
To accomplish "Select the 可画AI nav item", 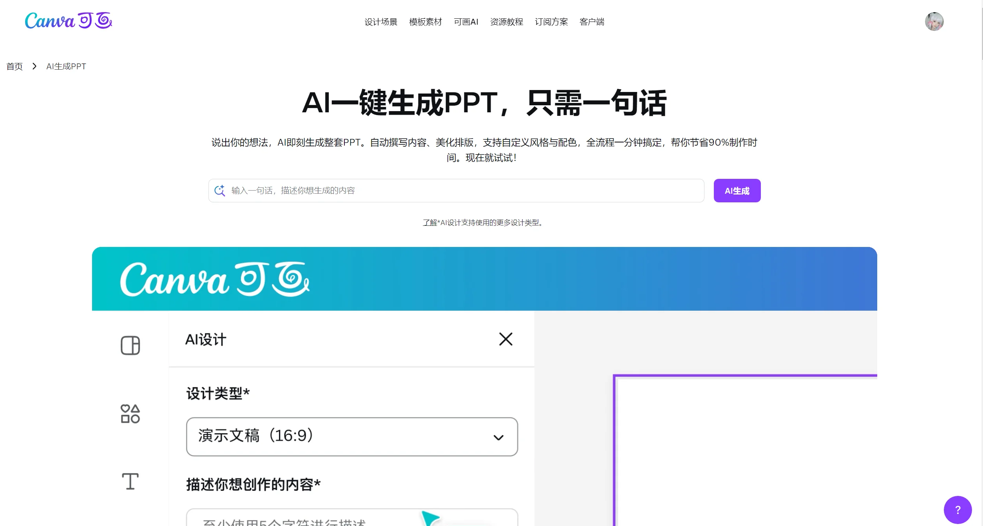I will click(466, 22).
